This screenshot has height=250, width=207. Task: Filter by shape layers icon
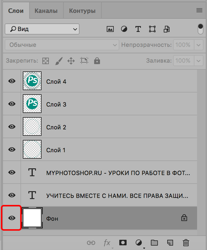coord(152,29)
